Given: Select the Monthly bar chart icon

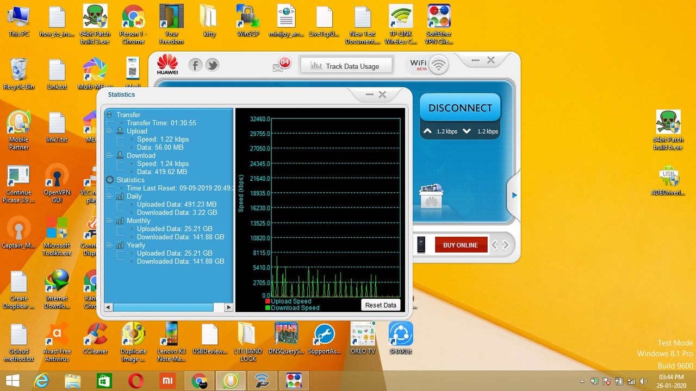Looking at the screenshot, I should pyautogui.click(x=120, y=220).
